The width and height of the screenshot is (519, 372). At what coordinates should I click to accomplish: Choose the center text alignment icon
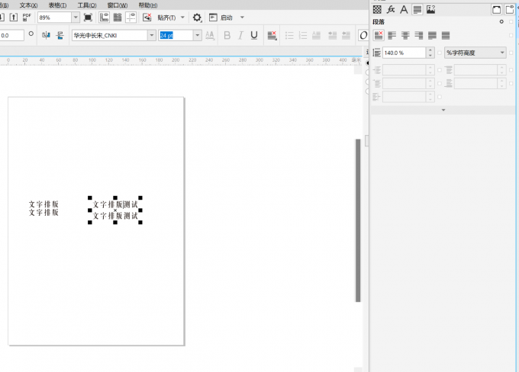(x=405, y=35)
